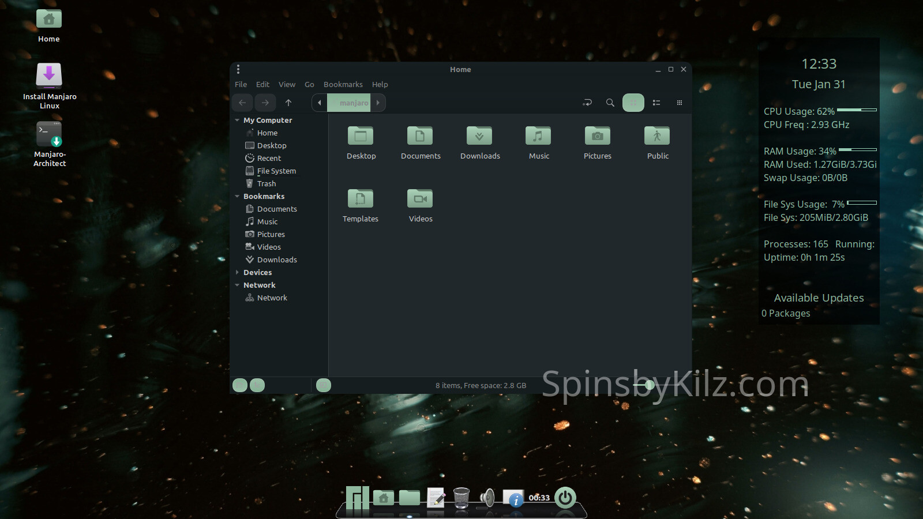Click the power button in the dock
The height and width of the screenshot is (519, 923).
pyautogui.click(x=565, y=497)
